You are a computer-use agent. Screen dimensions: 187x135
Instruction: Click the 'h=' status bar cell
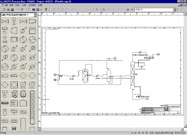tap(143, 133)
